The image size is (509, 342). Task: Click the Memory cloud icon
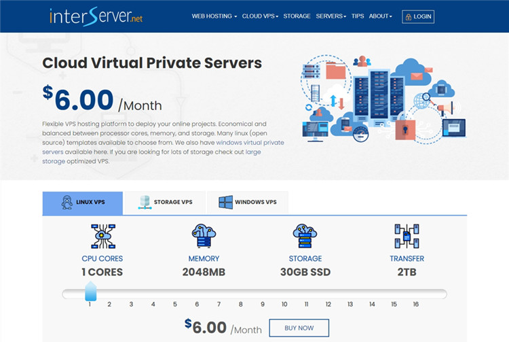pos(204,236)
